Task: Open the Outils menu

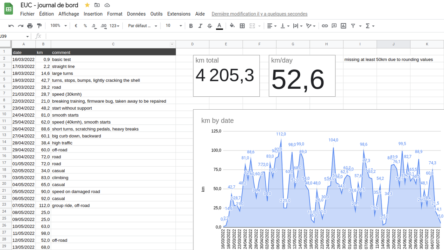Action: point(156,14)
